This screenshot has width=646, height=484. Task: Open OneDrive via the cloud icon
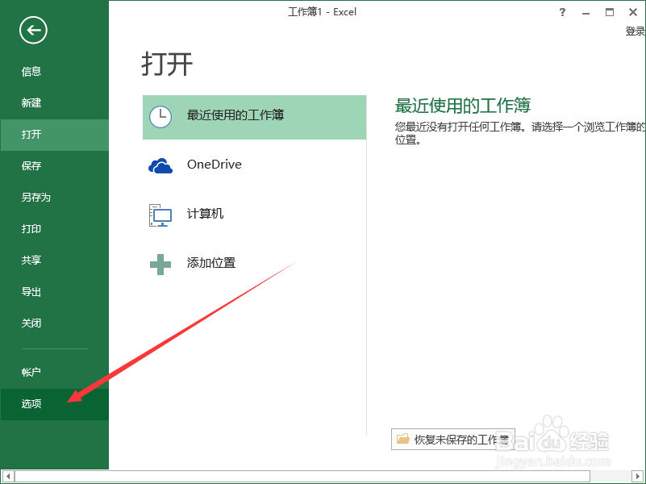point(160,165)
